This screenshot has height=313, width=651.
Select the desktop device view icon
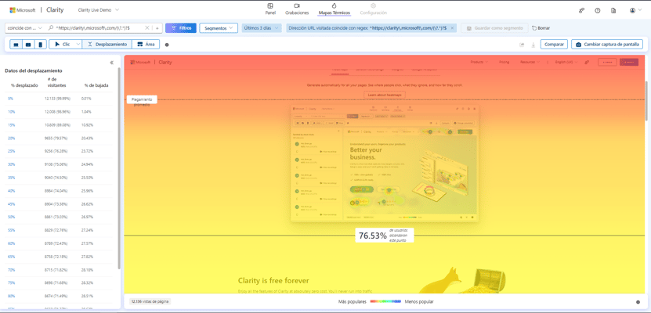point(16,45)
